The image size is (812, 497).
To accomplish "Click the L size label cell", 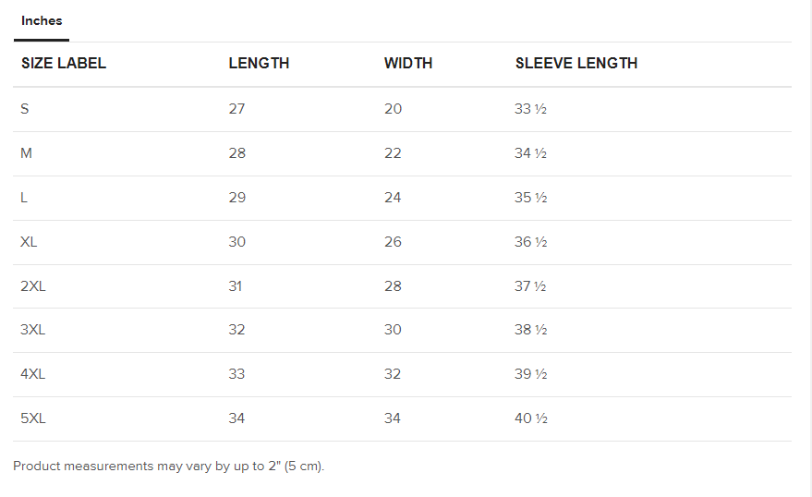I will pyautogui.click(x=24, y=198).
